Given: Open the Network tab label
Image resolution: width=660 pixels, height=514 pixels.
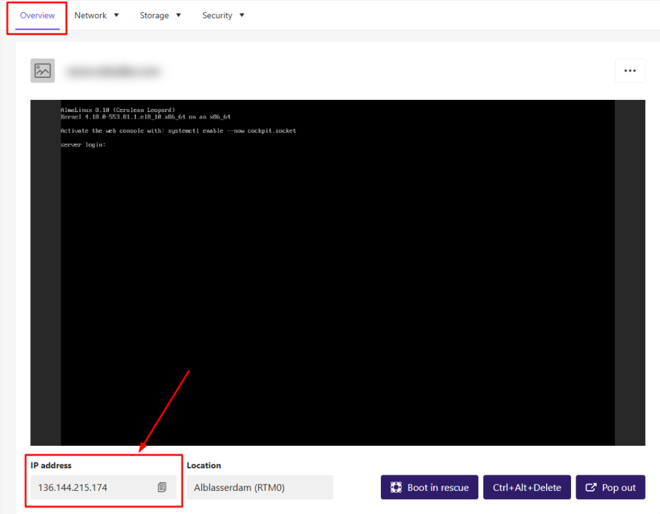Looking at the screenshot, I should [x=90, y=15].
